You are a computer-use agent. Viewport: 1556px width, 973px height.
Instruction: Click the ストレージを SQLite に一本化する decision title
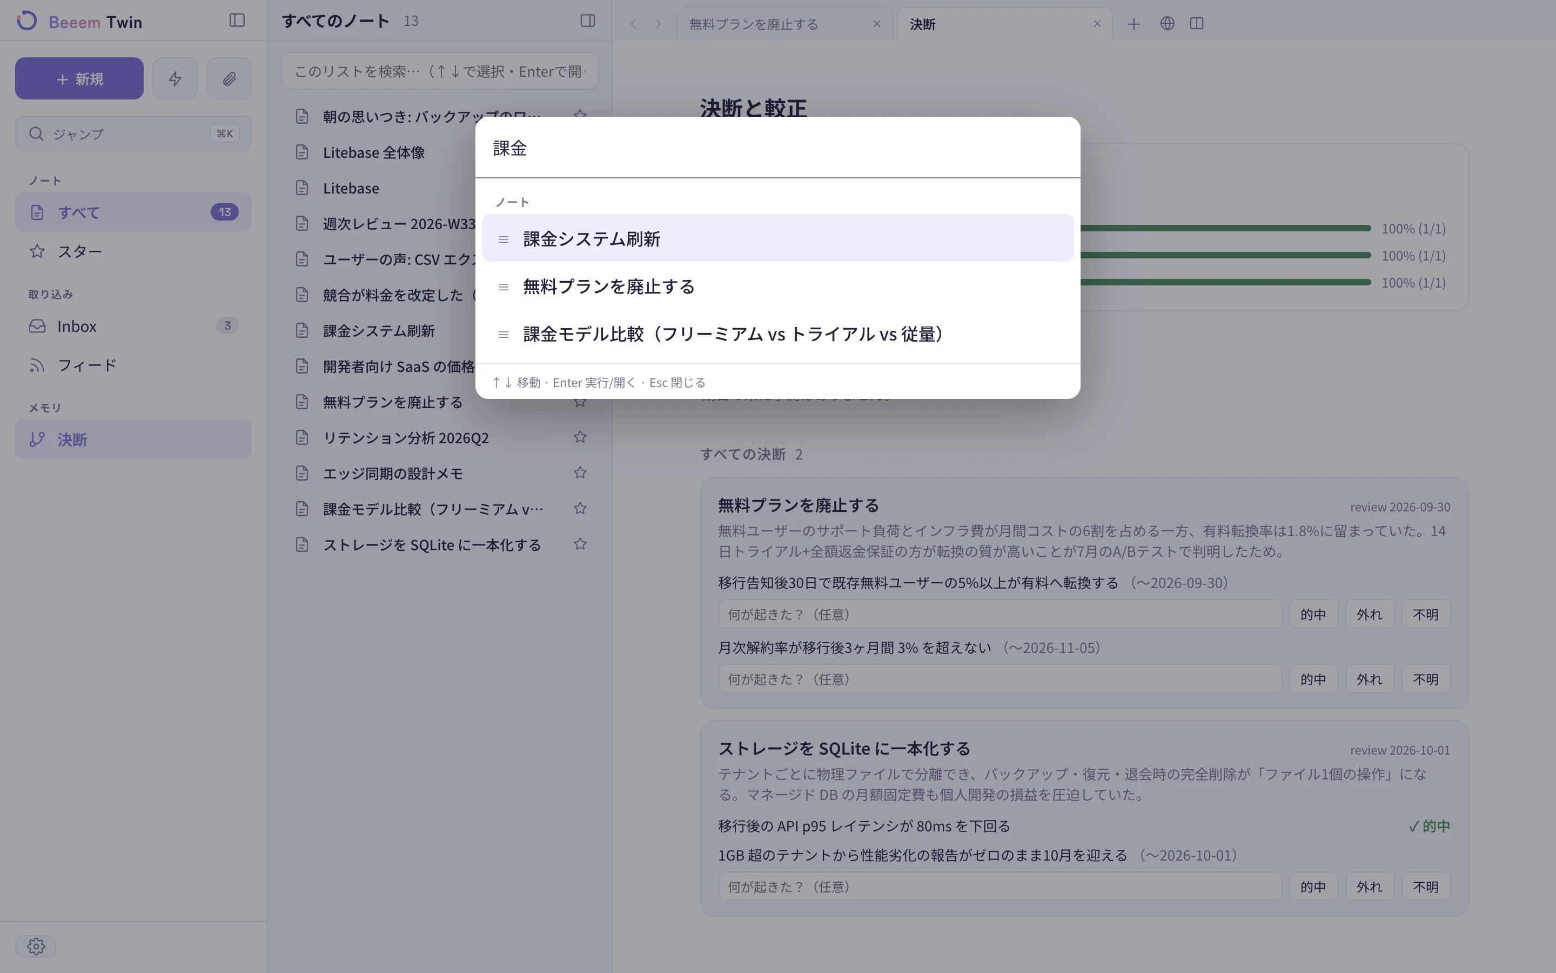pos(843,749)
